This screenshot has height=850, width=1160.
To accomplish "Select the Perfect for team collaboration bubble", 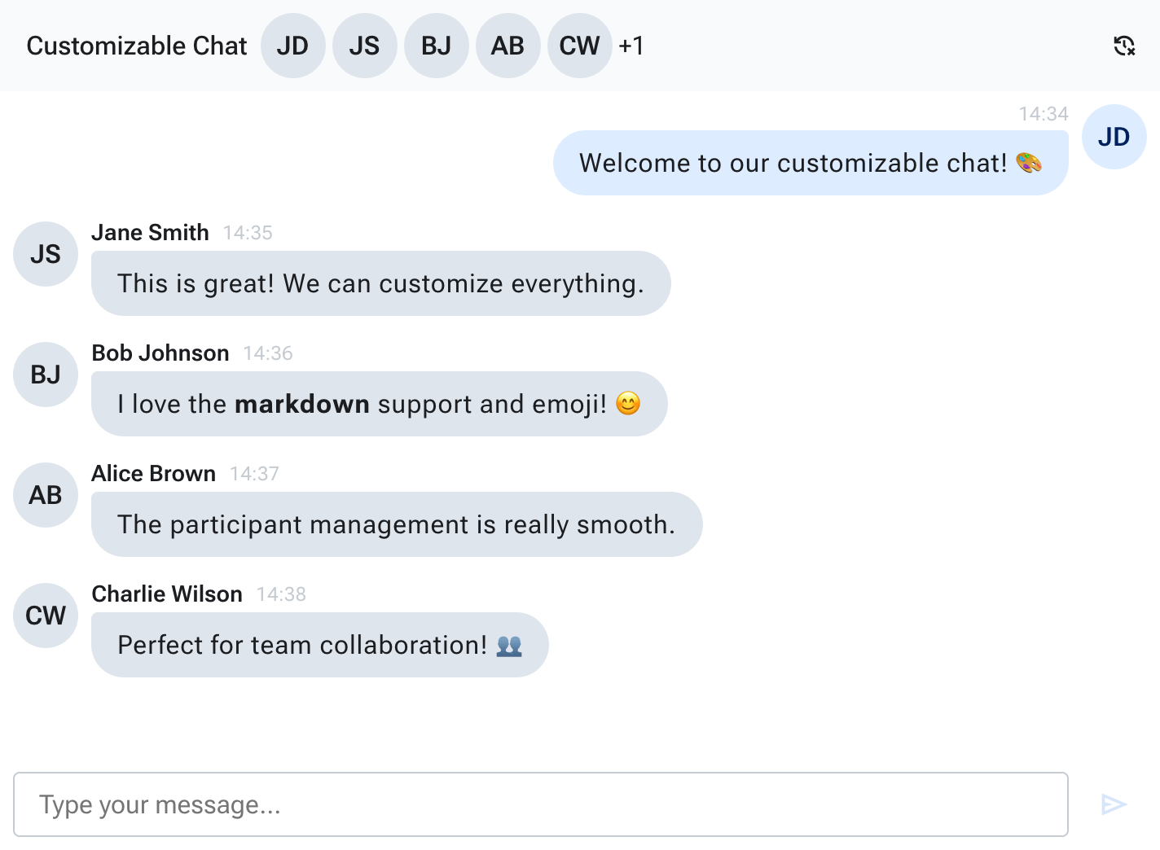I will pos(319,645).
